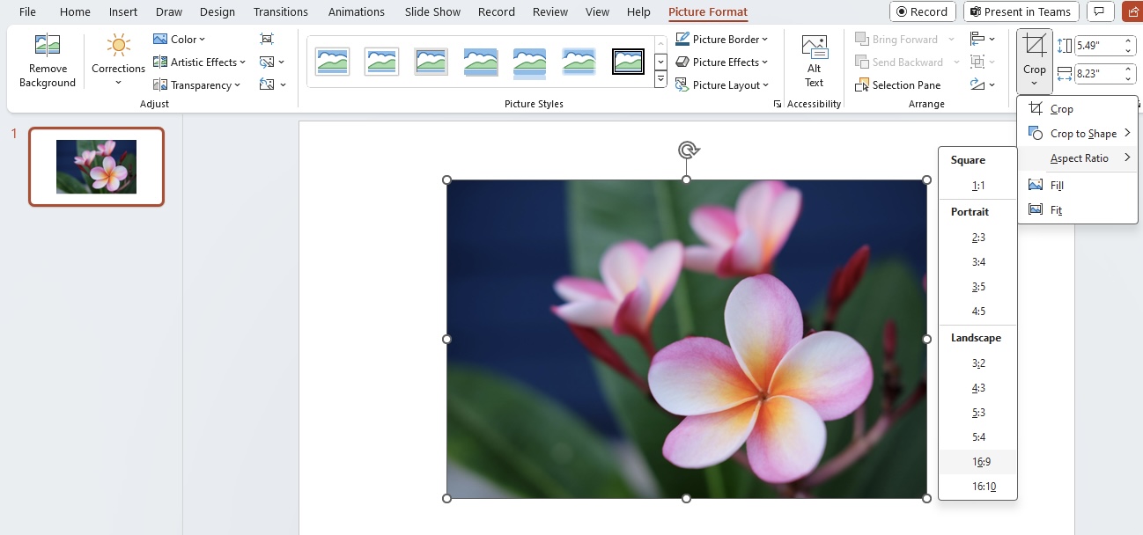
Task: Increase the shape height with the up arrow
Action: pyautogui.click(x=1129, y=41)
